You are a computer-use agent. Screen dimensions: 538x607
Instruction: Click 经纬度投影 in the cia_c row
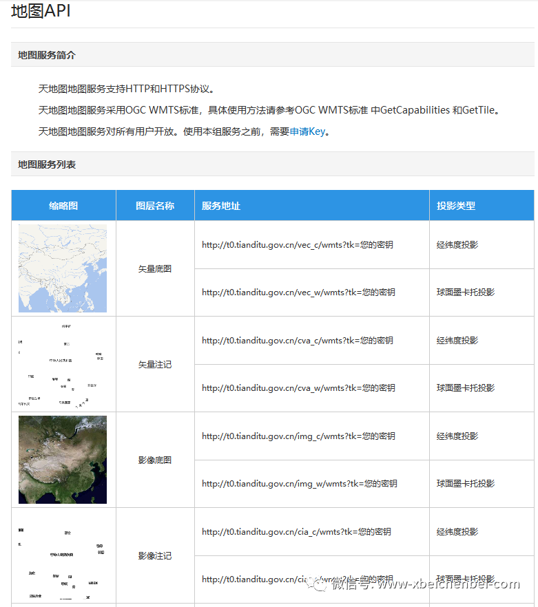(x=457, y=531)
